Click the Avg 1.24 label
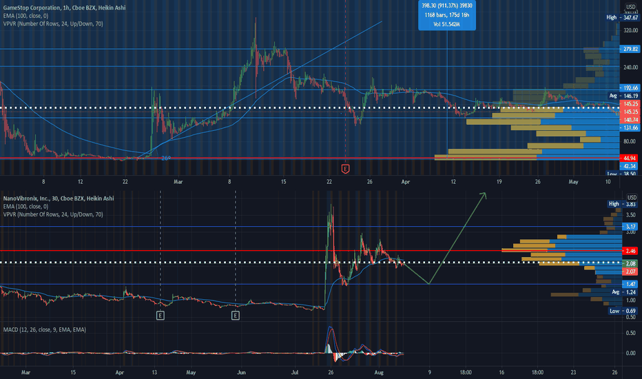642x379 pixels. pyautogui.click(x=624, y=292)
